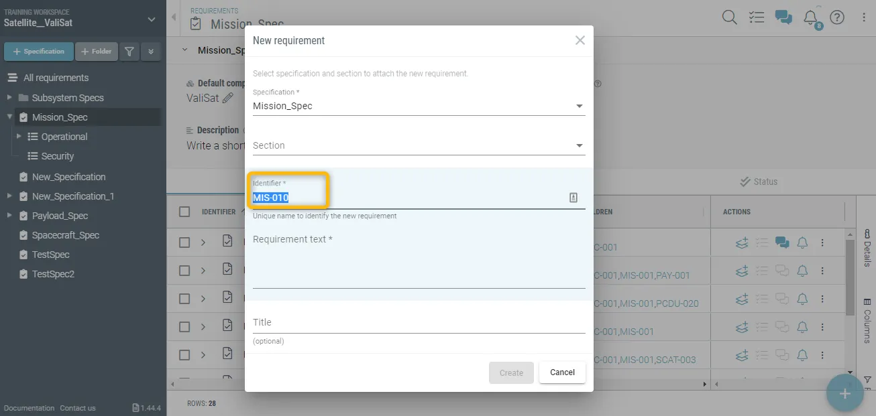876x416 pixels.
Task: Click the filter funnel icon in sidebar
Action: point(129,52)
